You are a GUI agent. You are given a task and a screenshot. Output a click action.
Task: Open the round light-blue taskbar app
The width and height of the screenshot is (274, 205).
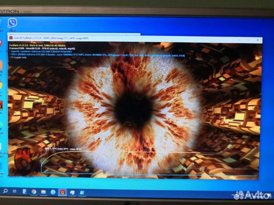[x=53, y=192]
